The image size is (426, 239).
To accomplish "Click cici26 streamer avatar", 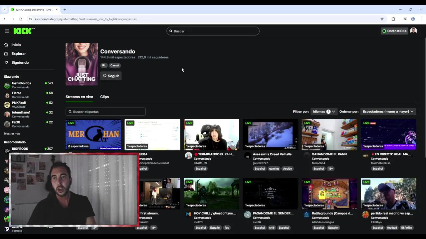I will [247, 215].
